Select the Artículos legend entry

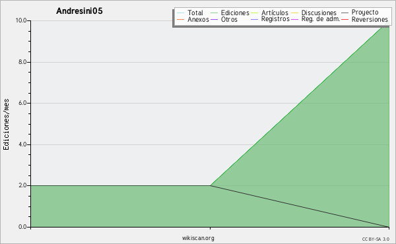(x=269, y=13)
